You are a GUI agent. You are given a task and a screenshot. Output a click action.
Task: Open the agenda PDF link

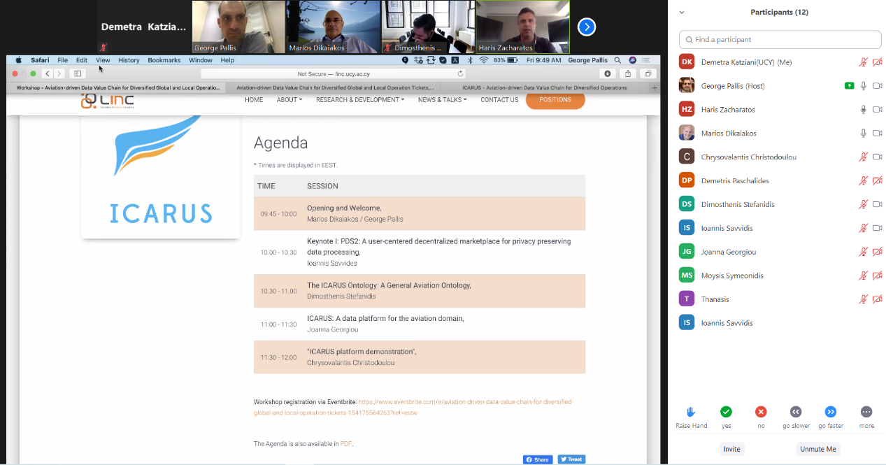point(346,444)
